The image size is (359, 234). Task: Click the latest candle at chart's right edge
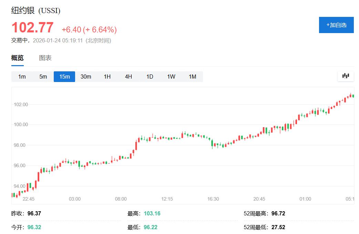click(353, 96)
